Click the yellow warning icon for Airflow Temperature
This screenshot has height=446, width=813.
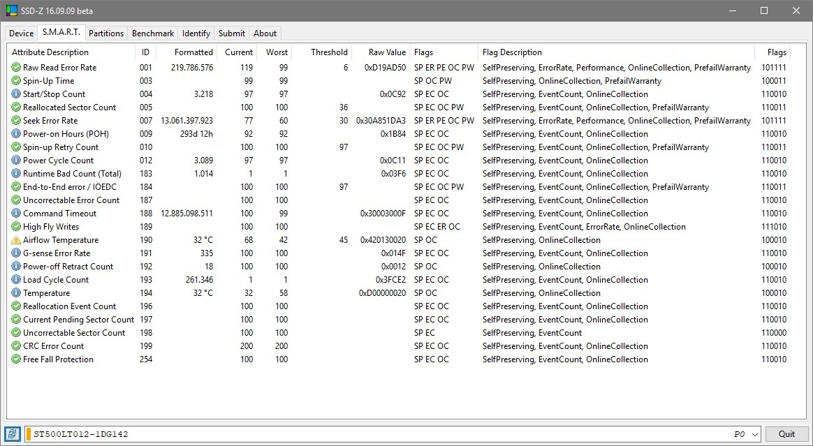pyautogui.click(x=15, y=240)
